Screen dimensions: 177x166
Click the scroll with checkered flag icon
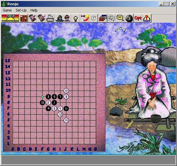(x=32, y=18)
